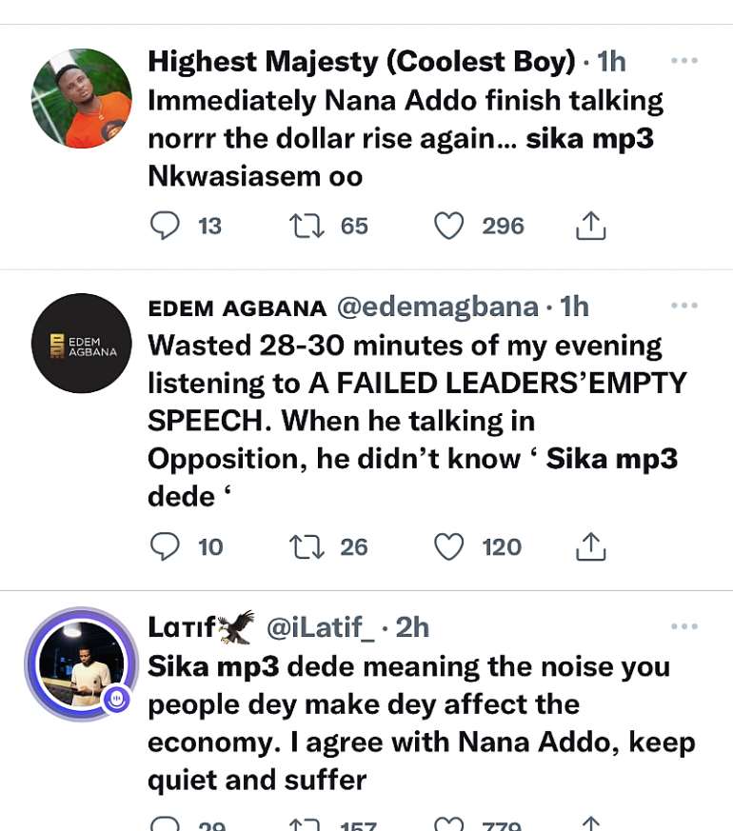733x831 pixels.
Task: Open more options on Highest Majesty's tweet
Action: pyautogui.click(x=684, y=61)
